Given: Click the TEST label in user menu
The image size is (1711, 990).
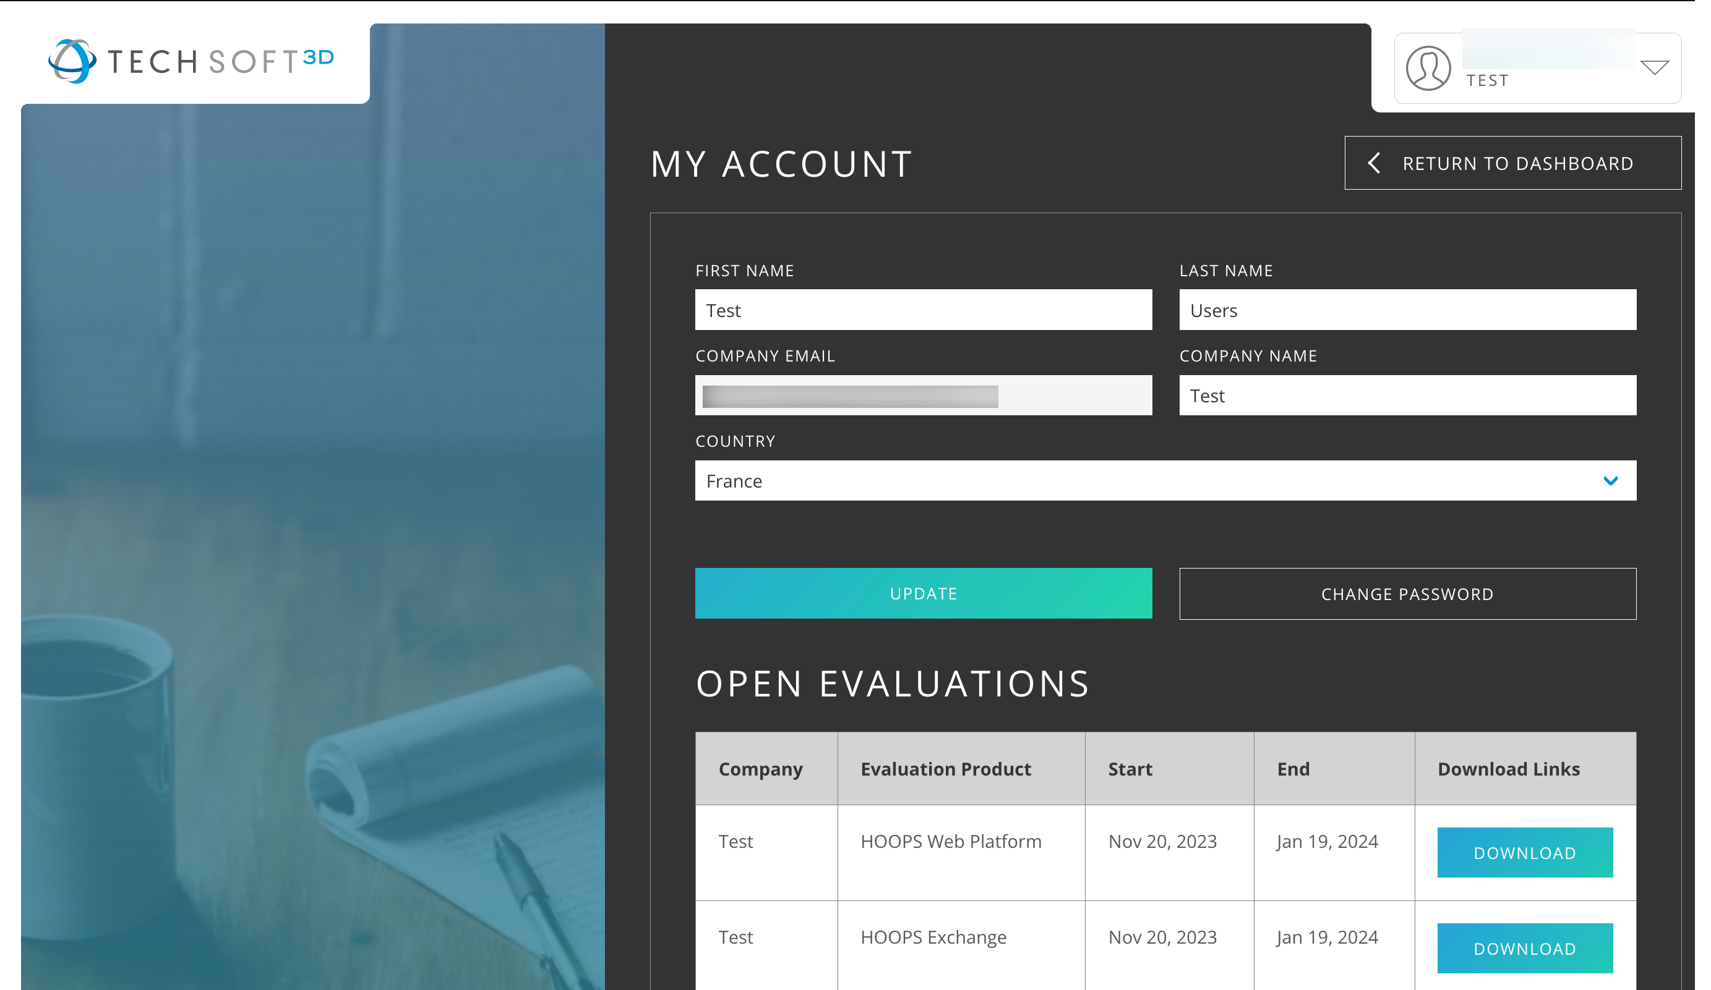Looking at the screenshot, I should [1488, 81].
